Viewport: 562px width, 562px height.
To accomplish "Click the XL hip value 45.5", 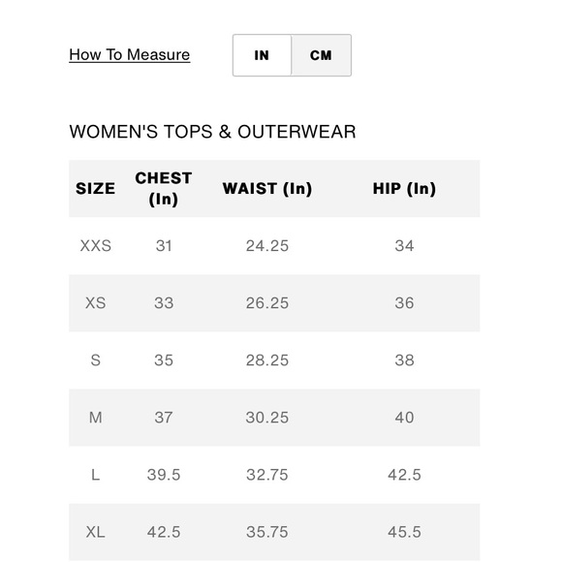I will click(404, 532).
